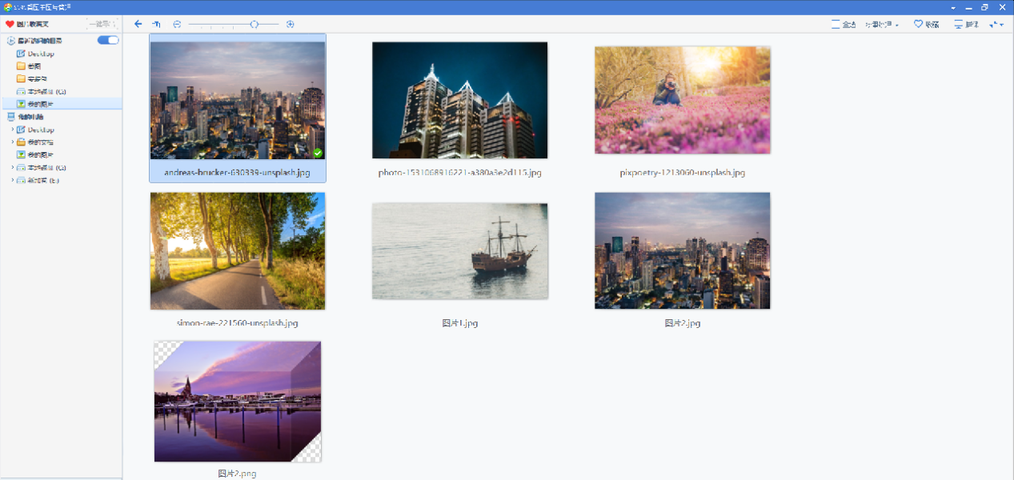Select the highlighted My Pictures entry in recent list
1014x480 pixels.
point(61,104)
